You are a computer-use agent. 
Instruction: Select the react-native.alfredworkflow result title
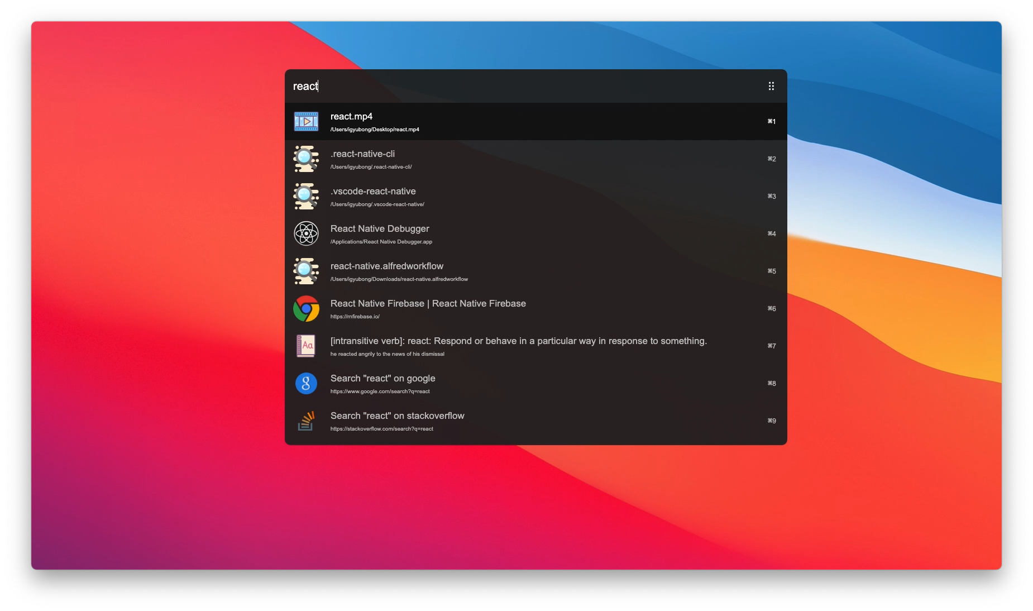click(387, 266)
